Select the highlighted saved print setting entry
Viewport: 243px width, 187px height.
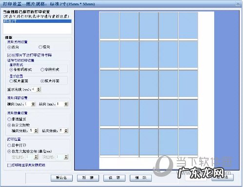37,21
